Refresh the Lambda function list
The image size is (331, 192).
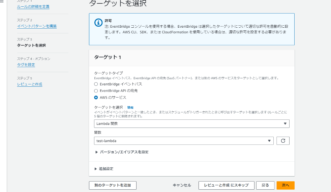point(283,141)
